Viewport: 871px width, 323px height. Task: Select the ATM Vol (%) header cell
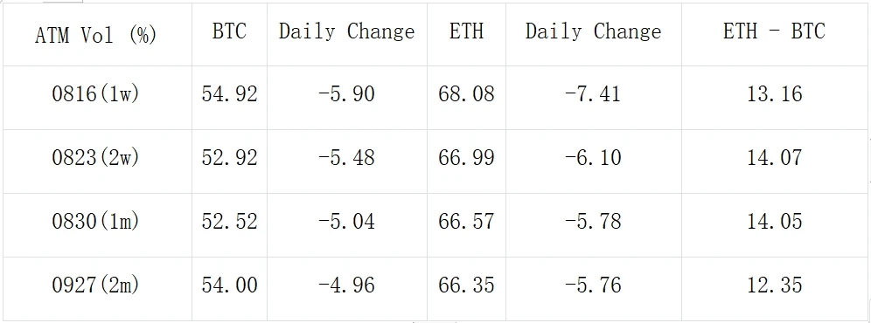[98, 35]
